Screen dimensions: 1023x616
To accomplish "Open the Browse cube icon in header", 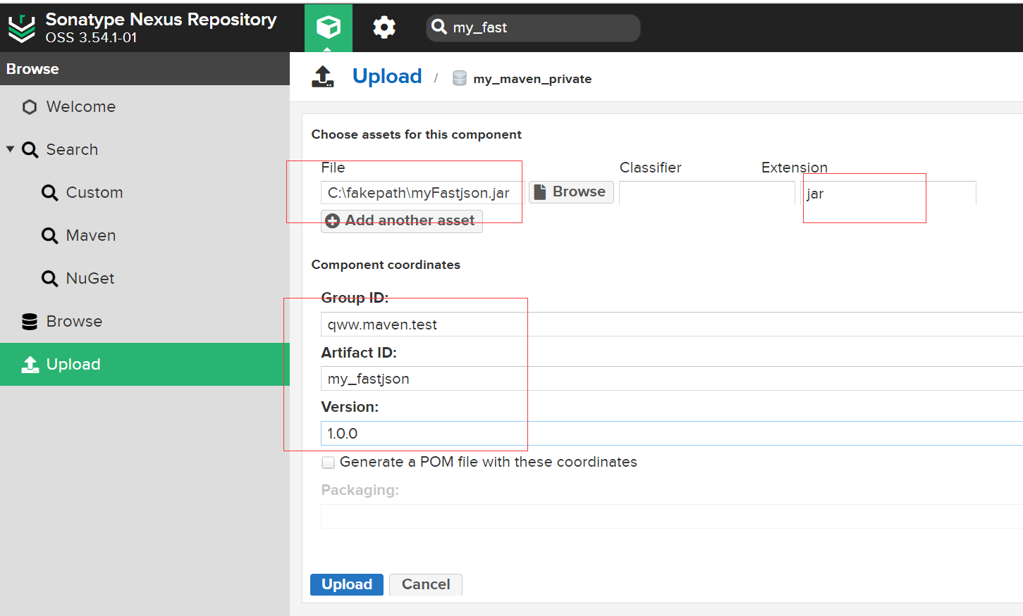I will pos(329,27).
